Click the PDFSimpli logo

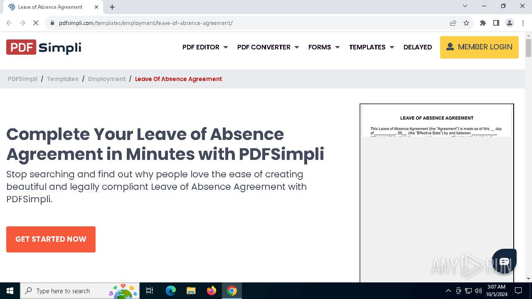[x=44, y=47]
